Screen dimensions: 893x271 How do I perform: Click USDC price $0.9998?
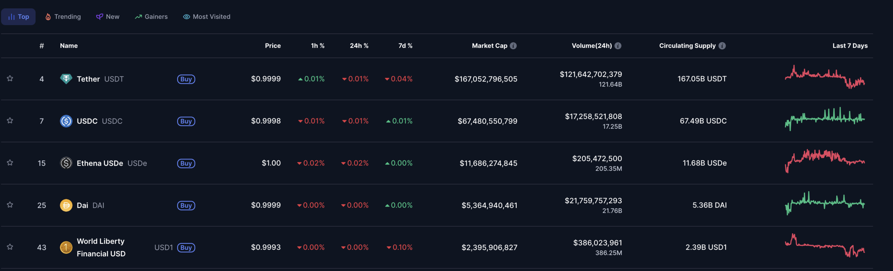266,121
